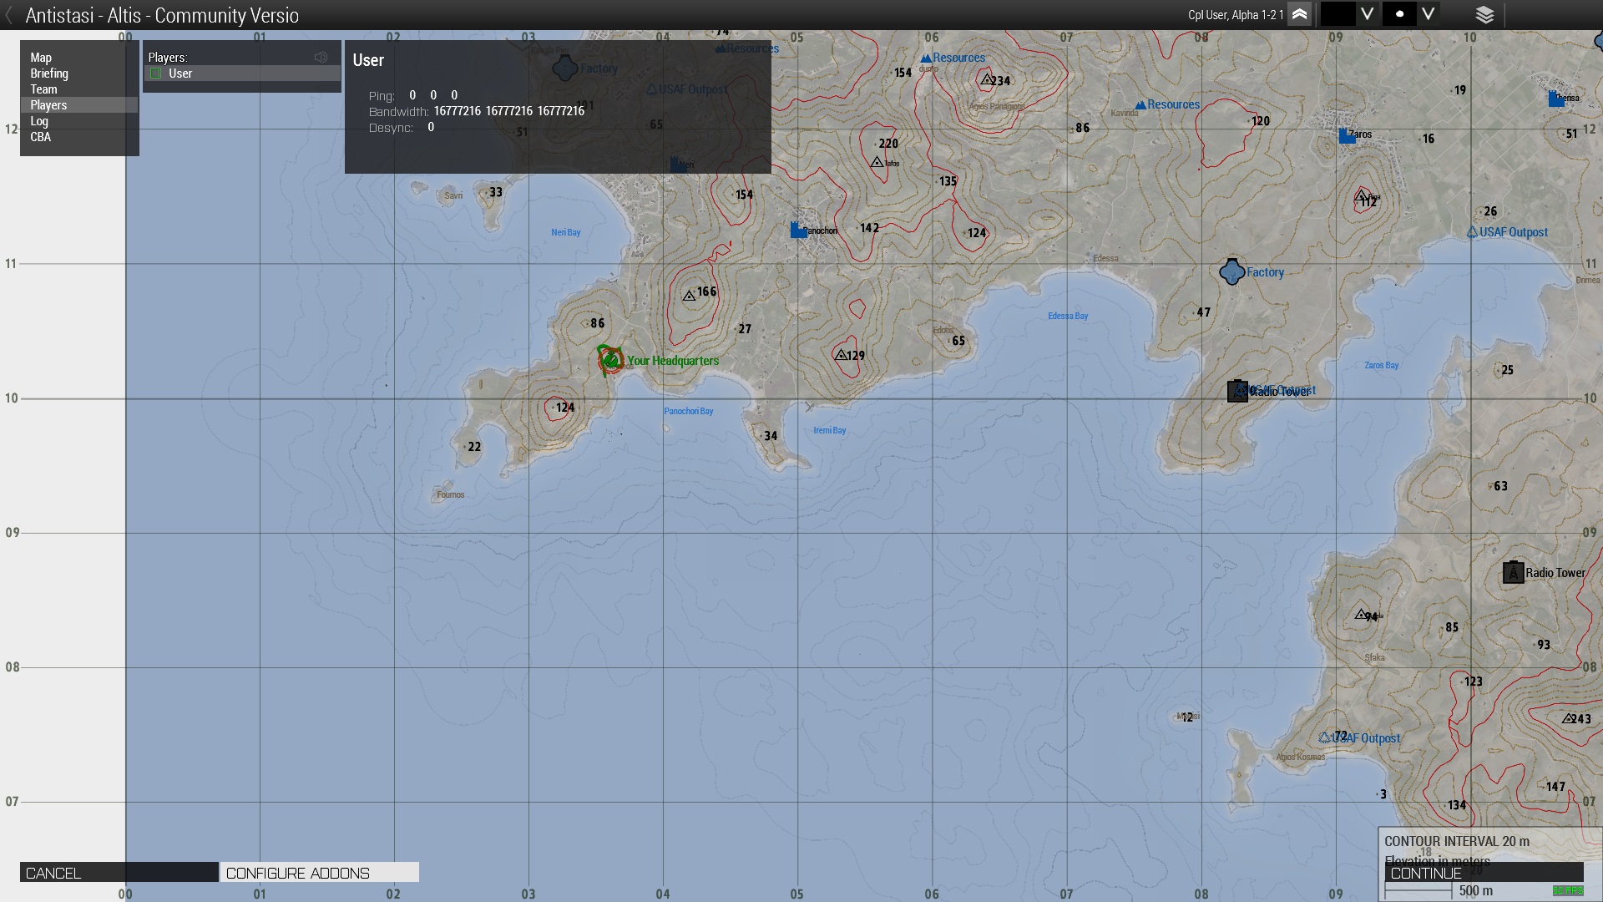Image resolution: width=1603 pixels, height=902 pixels.
Task: Click the Factory marker icon near Edessa
Action: tap(1231, 272)
